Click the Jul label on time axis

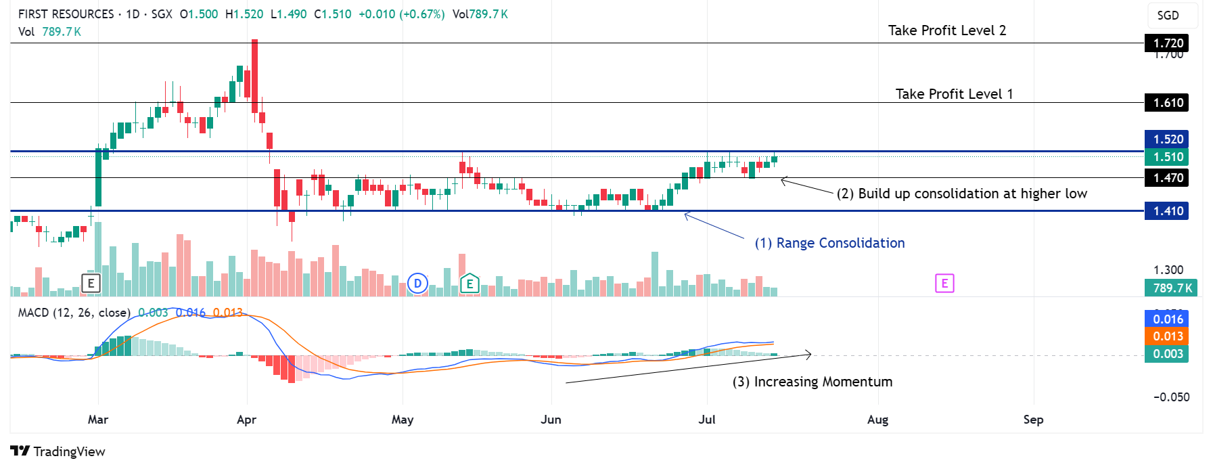(707, 420)
